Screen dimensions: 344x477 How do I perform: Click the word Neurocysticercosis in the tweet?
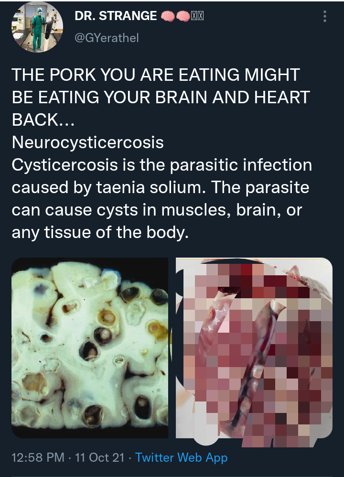click(x=87, y=142)
